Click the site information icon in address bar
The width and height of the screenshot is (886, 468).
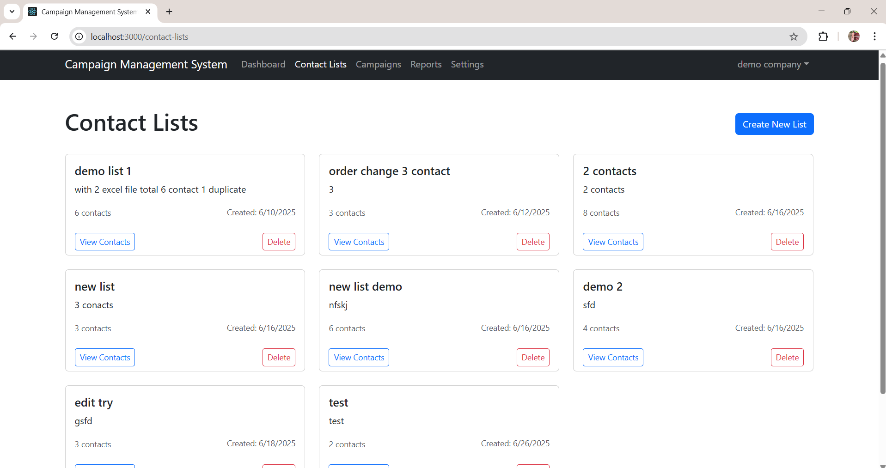pyautogui.click(x=79, y=36)
